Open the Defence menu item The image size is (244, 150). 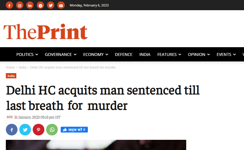coord(123,54)
